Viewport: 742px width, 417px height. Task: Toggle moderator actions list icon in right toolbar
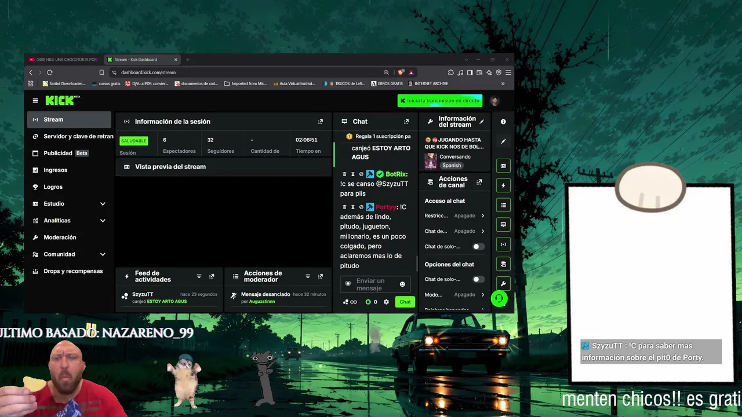pos(503,205)
